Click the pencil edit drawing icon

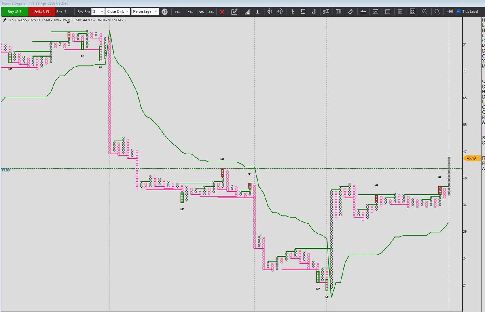235,11
